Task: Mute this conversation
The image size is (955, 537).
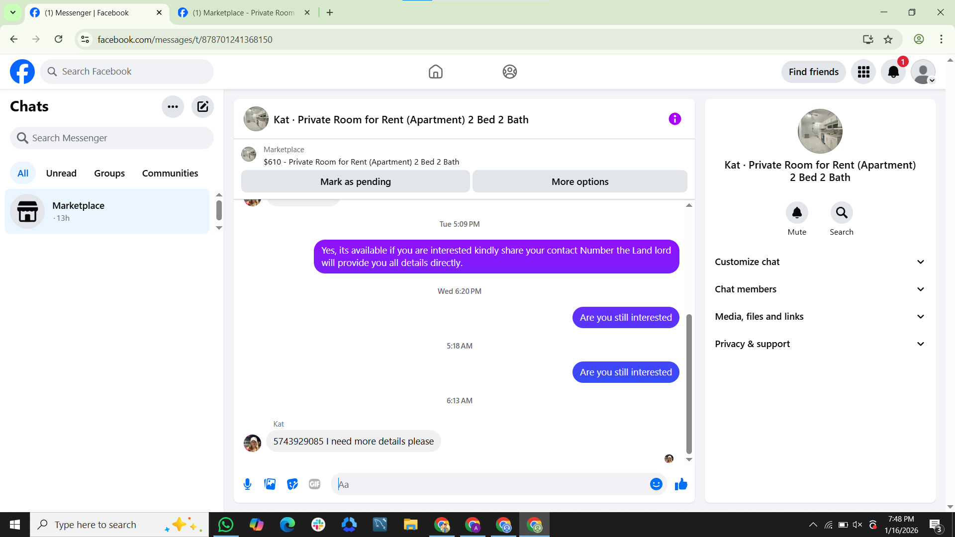Action: (x=797, y=213)
